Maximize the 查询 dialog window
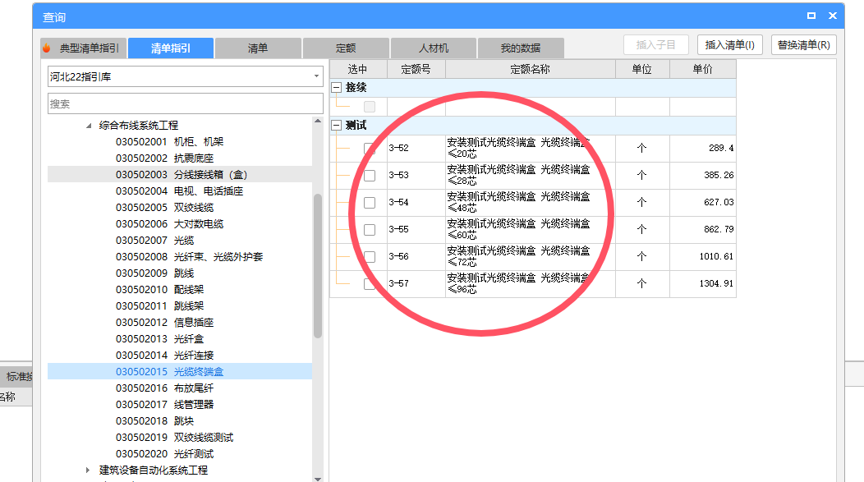 [811, 16]
